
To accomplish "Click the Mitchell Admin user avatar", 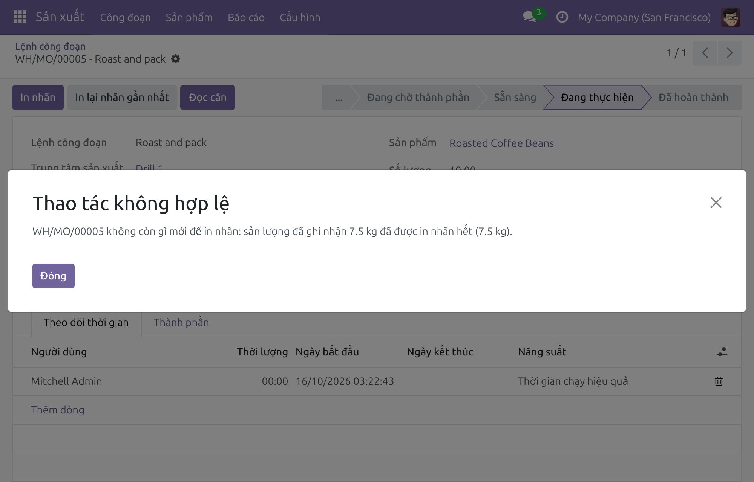I will pyautogui.click(x=730, y=17).
